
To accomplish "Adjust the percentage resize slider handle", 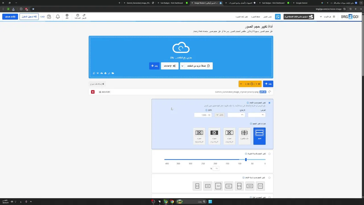I will [246, 159].
